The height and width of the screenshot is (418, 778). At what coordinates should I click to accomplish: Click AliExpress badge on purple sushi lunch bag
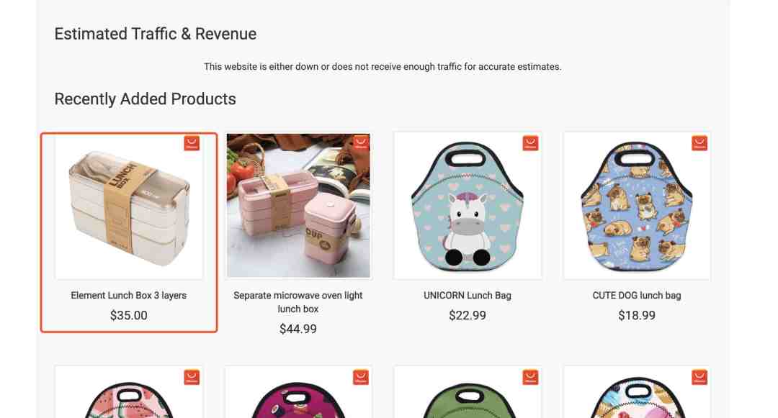coord(361,377)
